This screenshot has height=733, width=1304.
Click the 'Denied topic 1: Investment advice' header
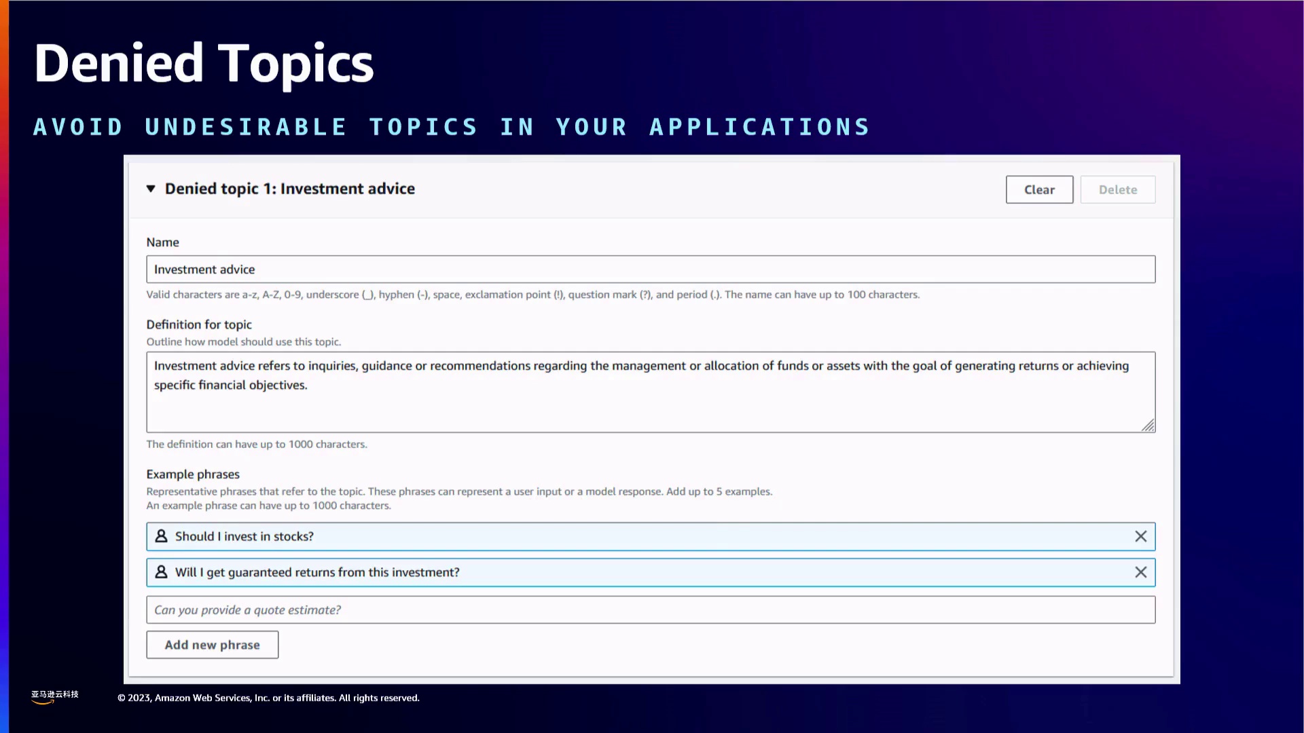pyautogui.click(x=290, y=189)
